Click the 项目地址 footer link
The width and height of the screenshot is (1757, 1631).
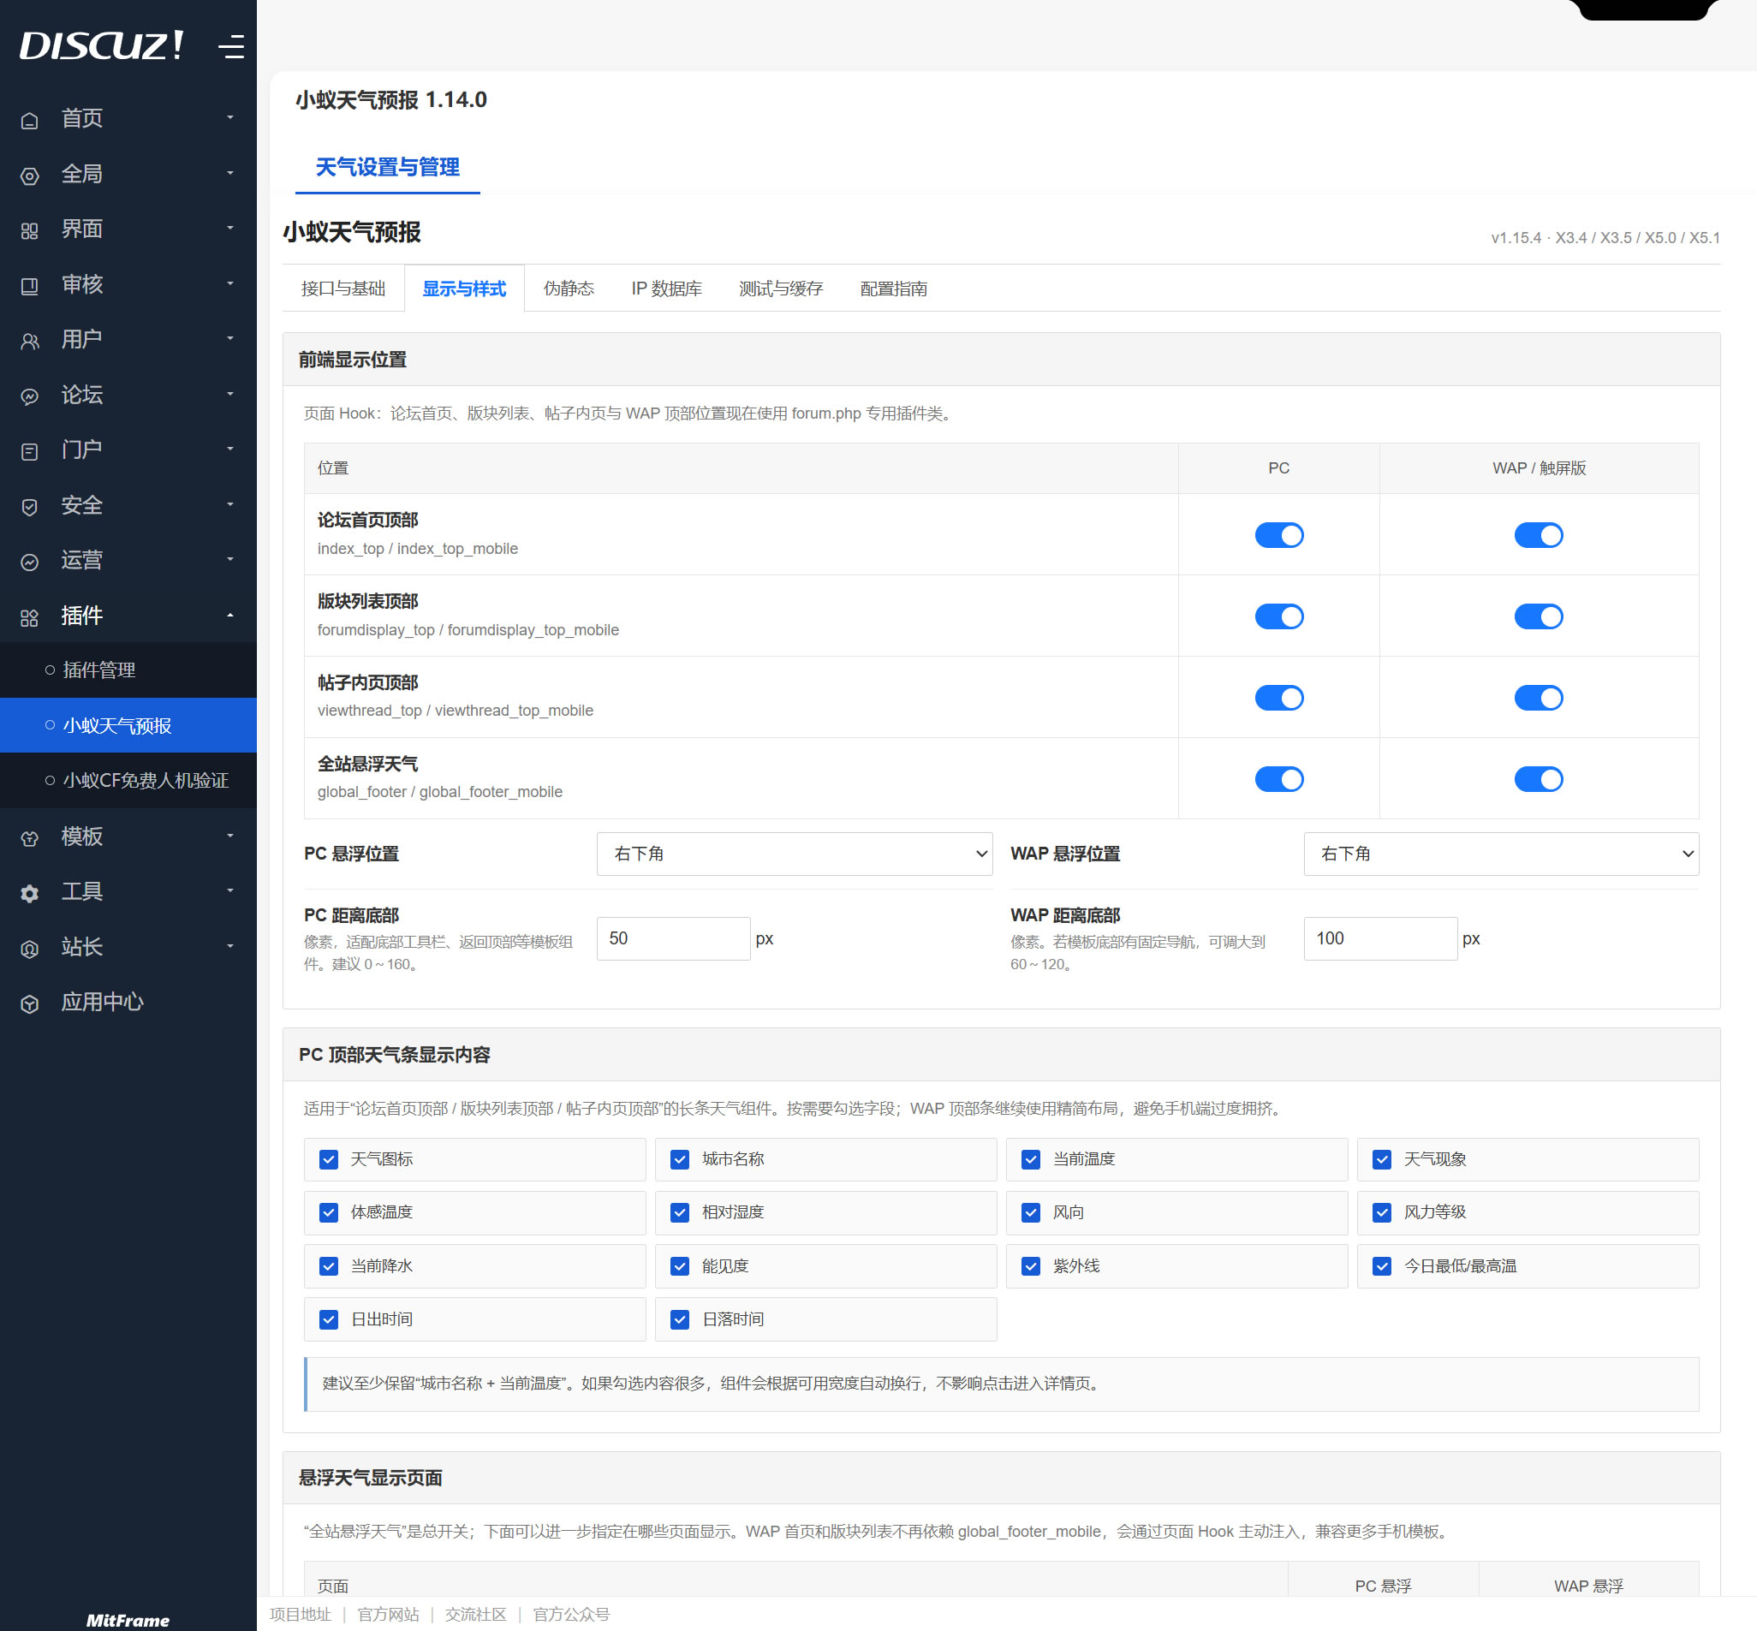tap(300, 1614)
